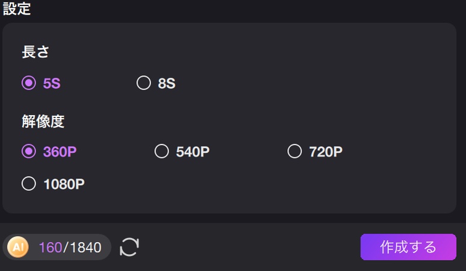
Task: Switch resolution to the 540P radio button
Action: tap(161, 151)
